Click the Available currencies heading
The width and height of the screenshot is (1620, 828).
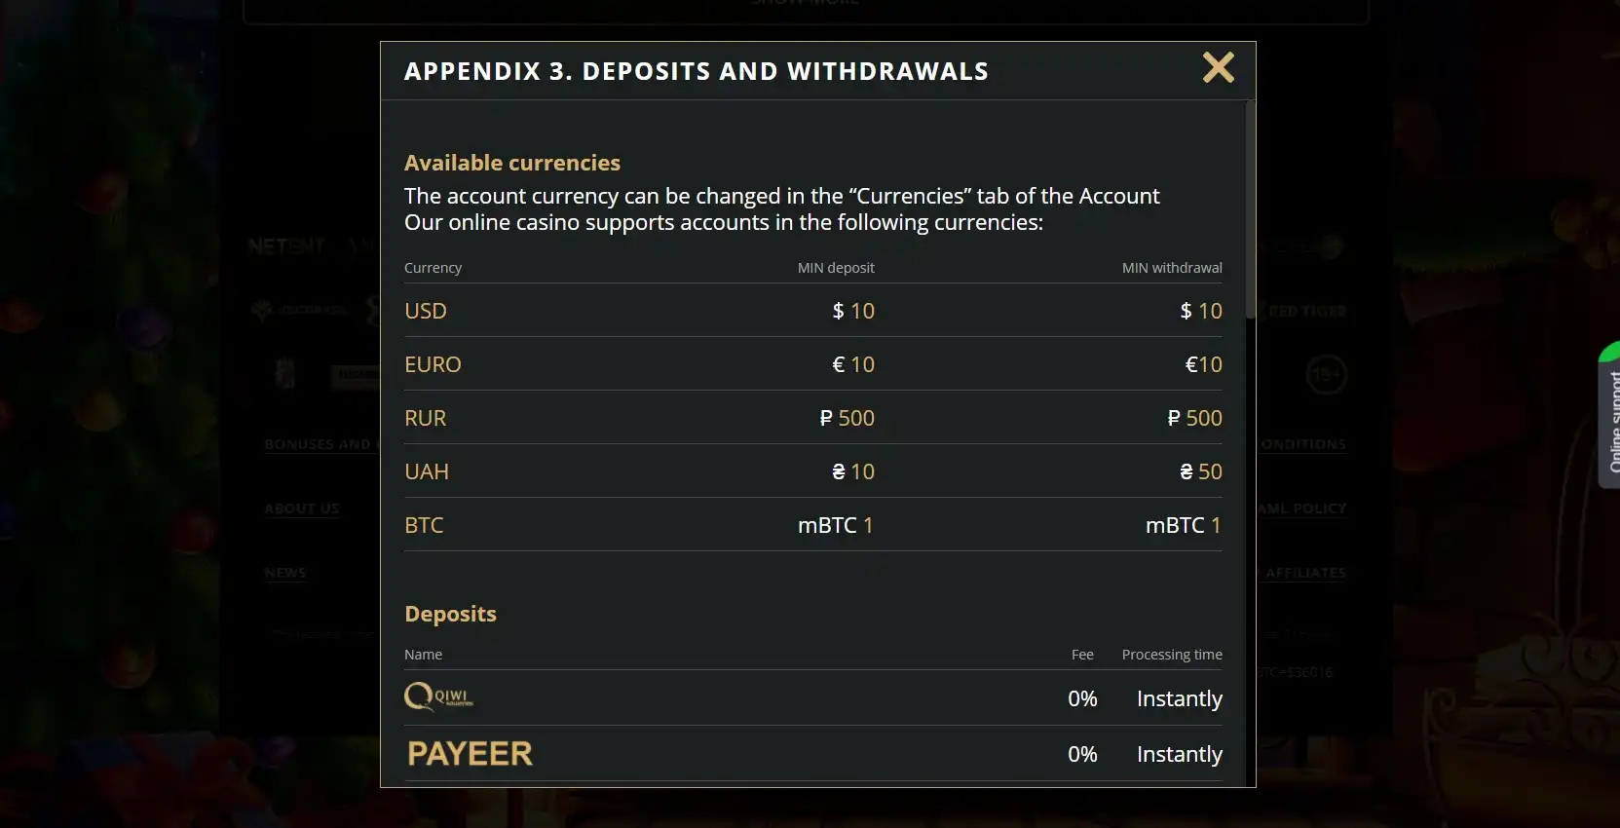point(512,163)
